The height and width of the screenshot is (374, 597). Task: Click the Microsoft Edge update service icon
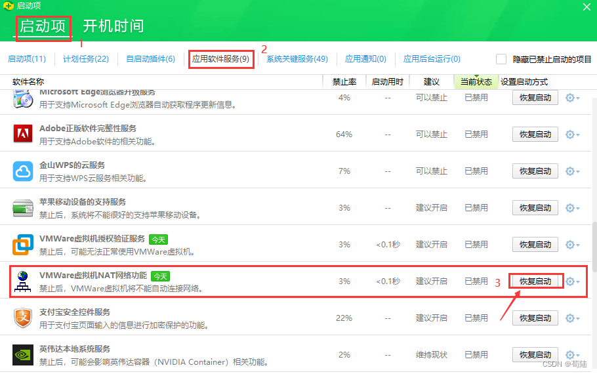tap(23, 99)
